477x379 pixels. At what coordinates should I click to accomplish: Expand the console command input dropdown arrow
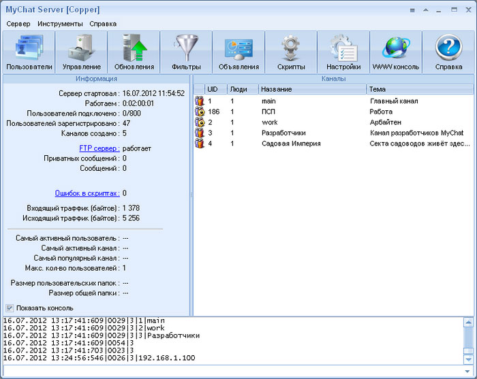point(467,372)
